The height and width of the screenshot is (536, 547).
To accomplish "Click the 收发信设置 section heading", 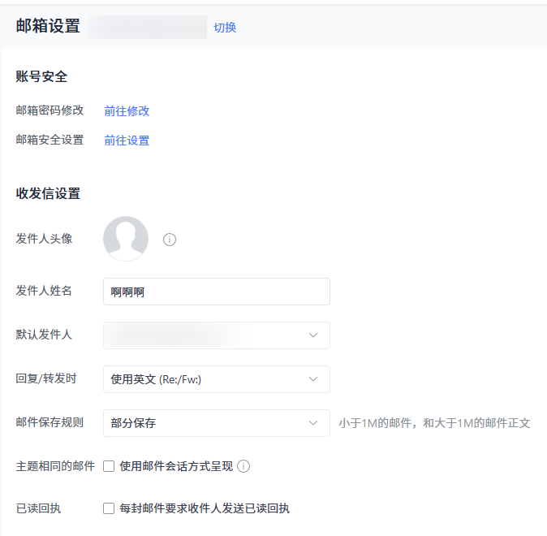I will pyautogui.click(x=48, y=193).
